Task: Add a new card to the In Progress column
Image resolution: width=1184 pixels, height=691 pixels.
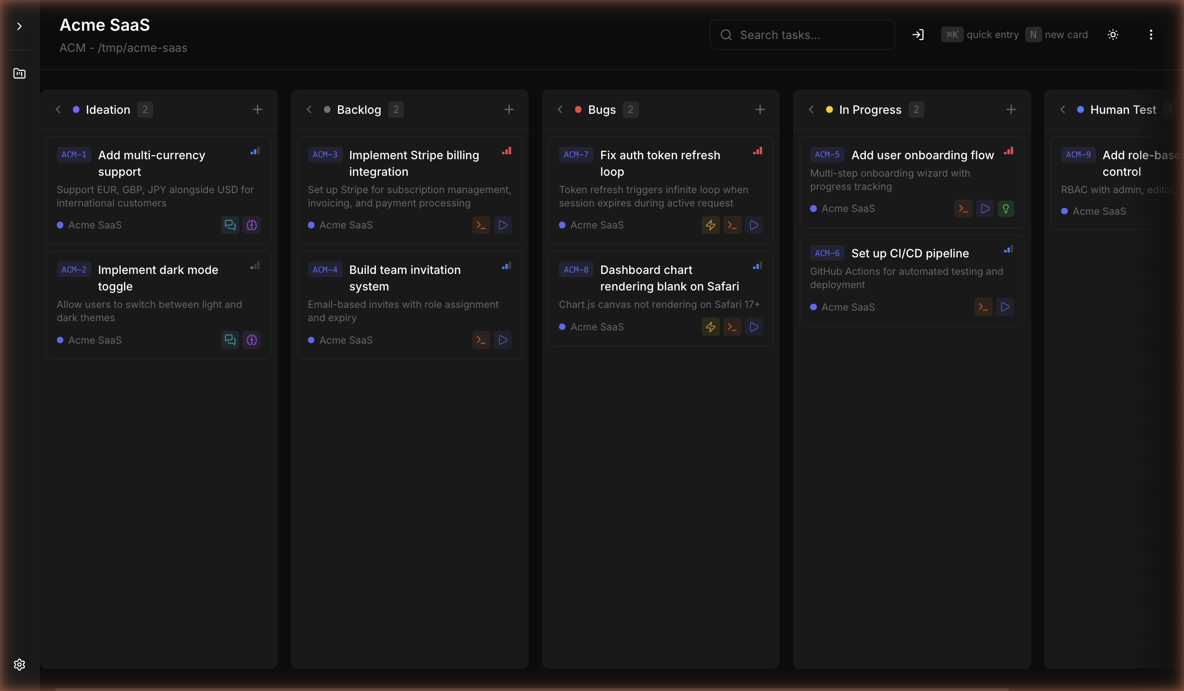Action: (x=1011, y=110)
